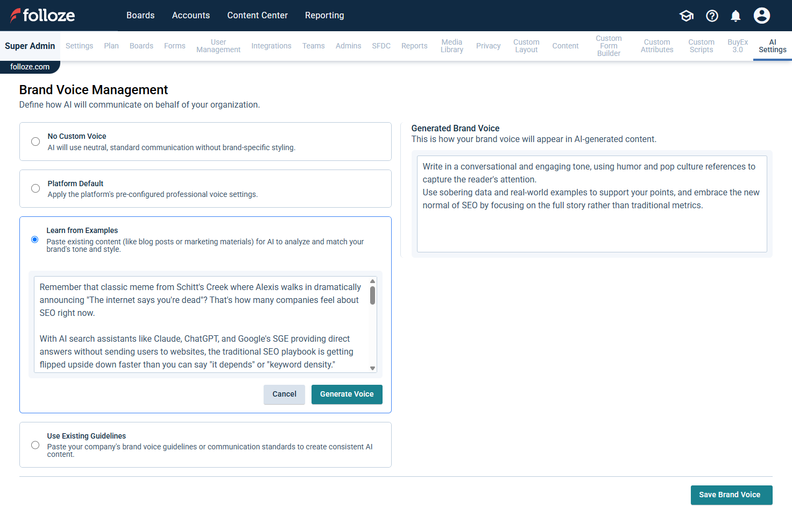
Task: Click the Generate Voice button
Action: [346, 394]
